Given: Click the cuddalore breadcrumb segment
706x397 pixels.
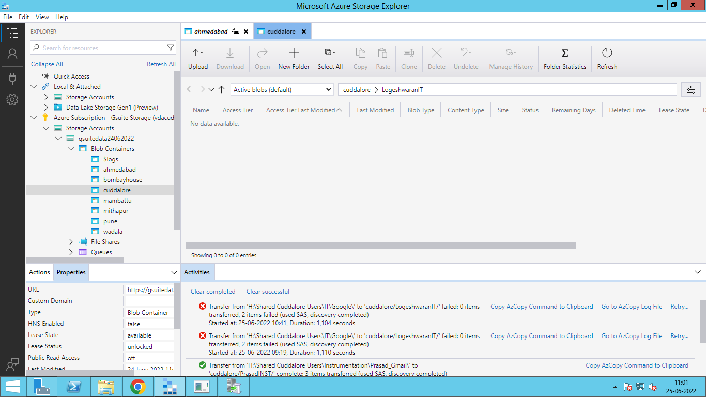Looking at the screenshot, I should [357, 90].
